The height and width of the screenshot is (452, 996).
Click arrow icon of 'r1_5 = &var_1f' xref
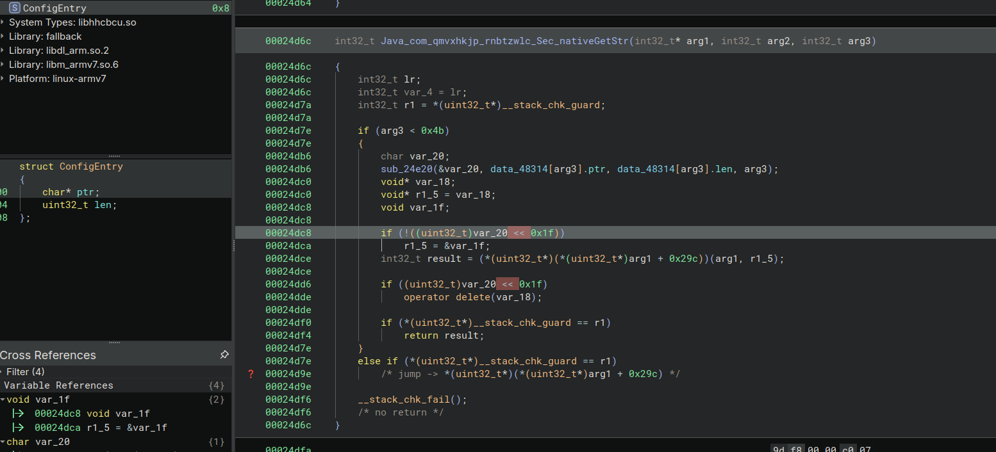18,428
